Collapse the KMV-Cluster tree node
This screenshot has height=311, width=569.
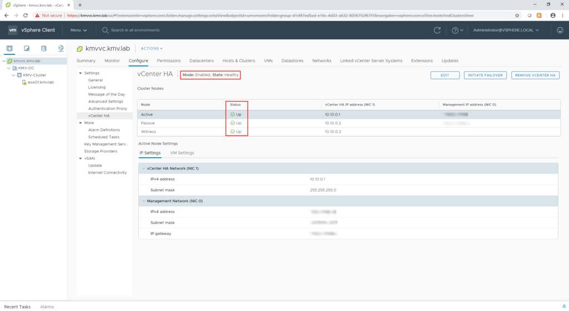click(13, 75)
